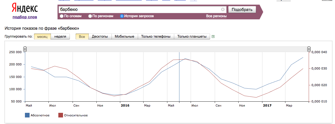This screenshot has width=335, height=124.
Task: Group the chart by месяц
Action: click(x=42, y=37)
